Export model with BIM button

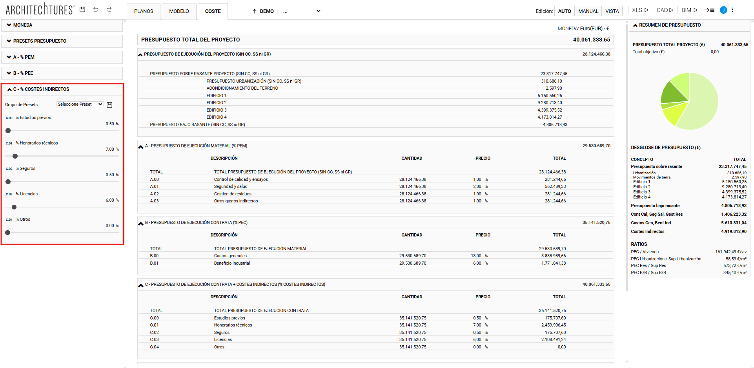coord(689,10)
